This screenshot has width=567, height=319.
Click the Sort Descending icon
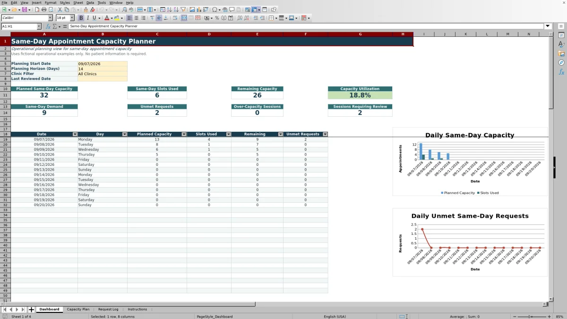tap(176, 9)
